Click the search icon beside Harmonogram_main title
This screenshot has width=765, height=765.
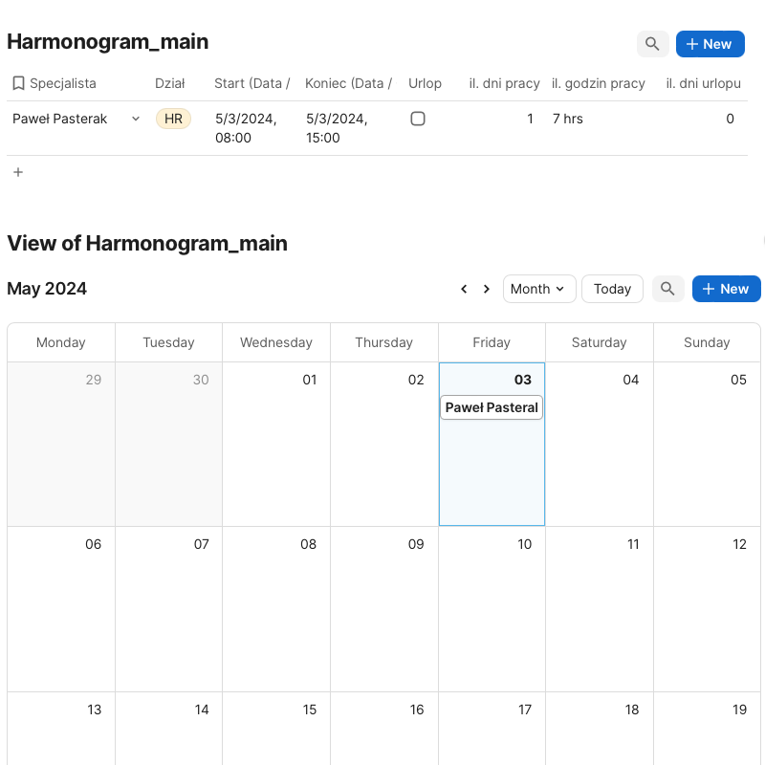(652, 44)
